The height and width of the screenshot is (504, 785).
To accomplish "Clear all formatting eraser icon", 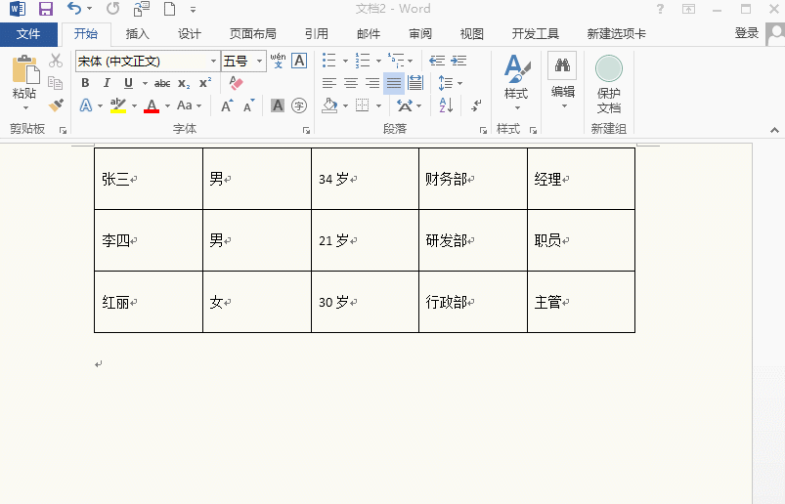I will point(236,83).
